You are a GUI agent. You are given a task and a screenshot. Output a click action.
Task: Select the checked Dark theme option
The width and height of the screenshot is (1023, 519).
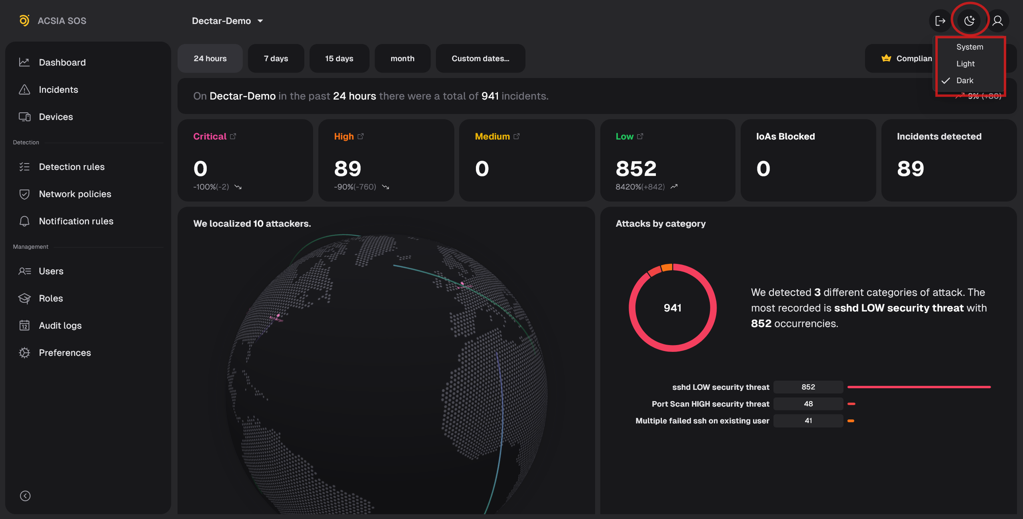964,80
